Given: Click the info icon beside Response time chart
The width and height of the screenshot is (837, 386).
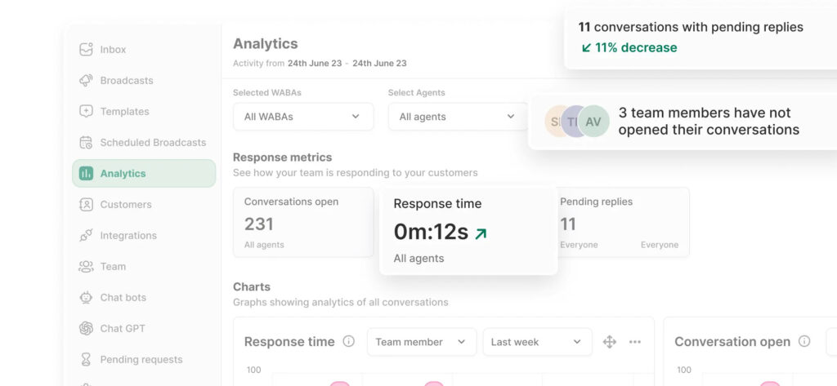Looking at the screenshot, I should (x=349, y=342).
